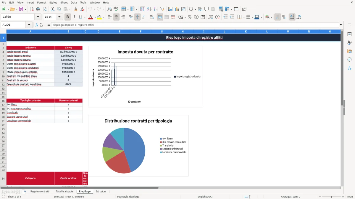
Task: Click Format as Percent icon
Action: pyautogui.click(x=190, y=17)
